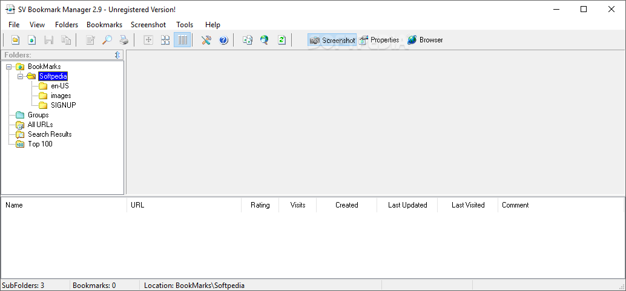Viewport: 626px width, 291px height.
Task: Click the blue question mark help icon
Action: point(223,40)
